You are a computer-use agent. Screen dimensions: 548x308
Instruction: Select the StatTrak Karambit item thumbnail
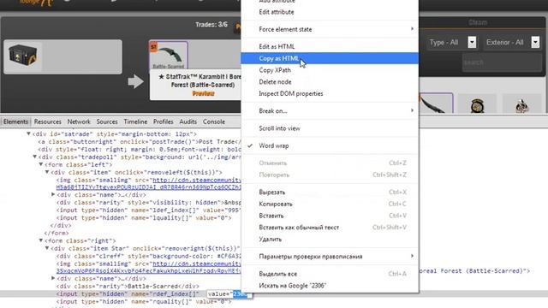pyautogui.click(x=169, y=55)
